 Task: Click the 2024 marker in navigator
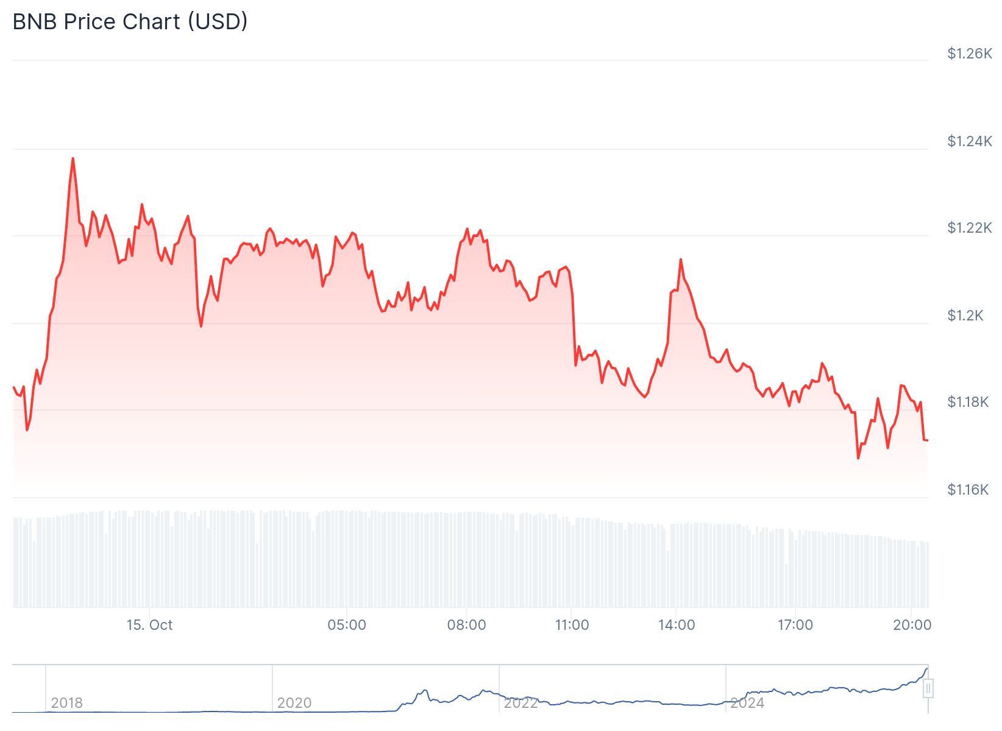[747, 703]
